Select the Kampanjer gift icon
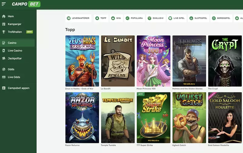The width and height of the screenshot is (243, 153). 4,24
